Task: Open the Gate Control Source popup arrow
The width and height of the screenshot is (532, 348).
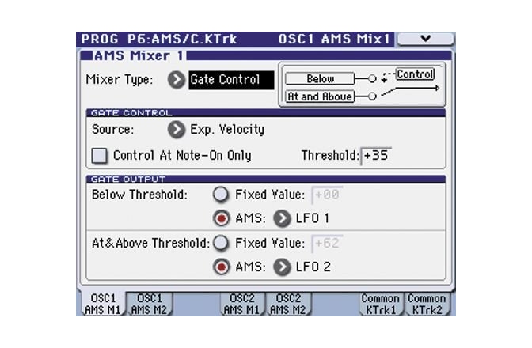Action: (x=176, y=130)
